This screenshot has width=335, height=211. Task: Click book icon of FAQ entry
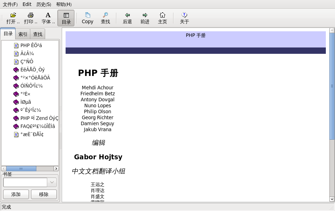pos(16,126)
